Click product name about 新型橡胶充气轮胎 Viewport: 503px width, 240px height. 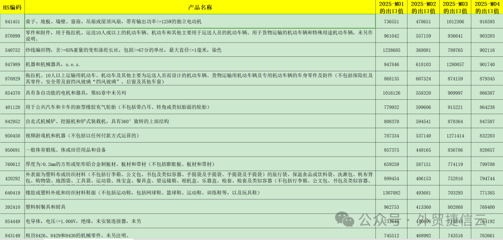pyautogui.click(x=200, y=107)
